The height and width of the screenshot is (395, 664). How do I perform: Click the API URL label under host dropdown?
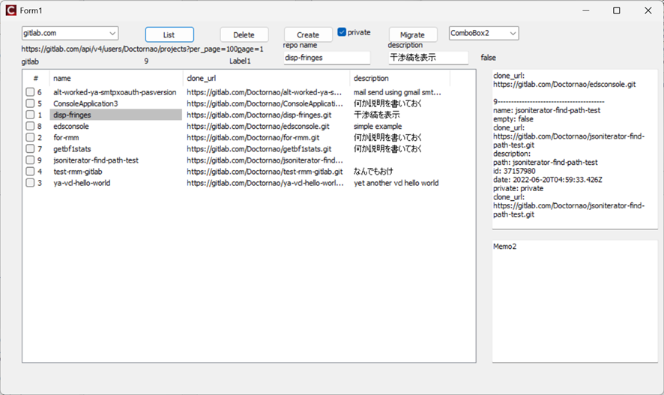142,49
